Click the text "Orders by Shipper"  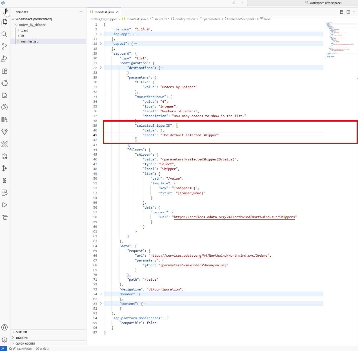click(x=179, y=87)
